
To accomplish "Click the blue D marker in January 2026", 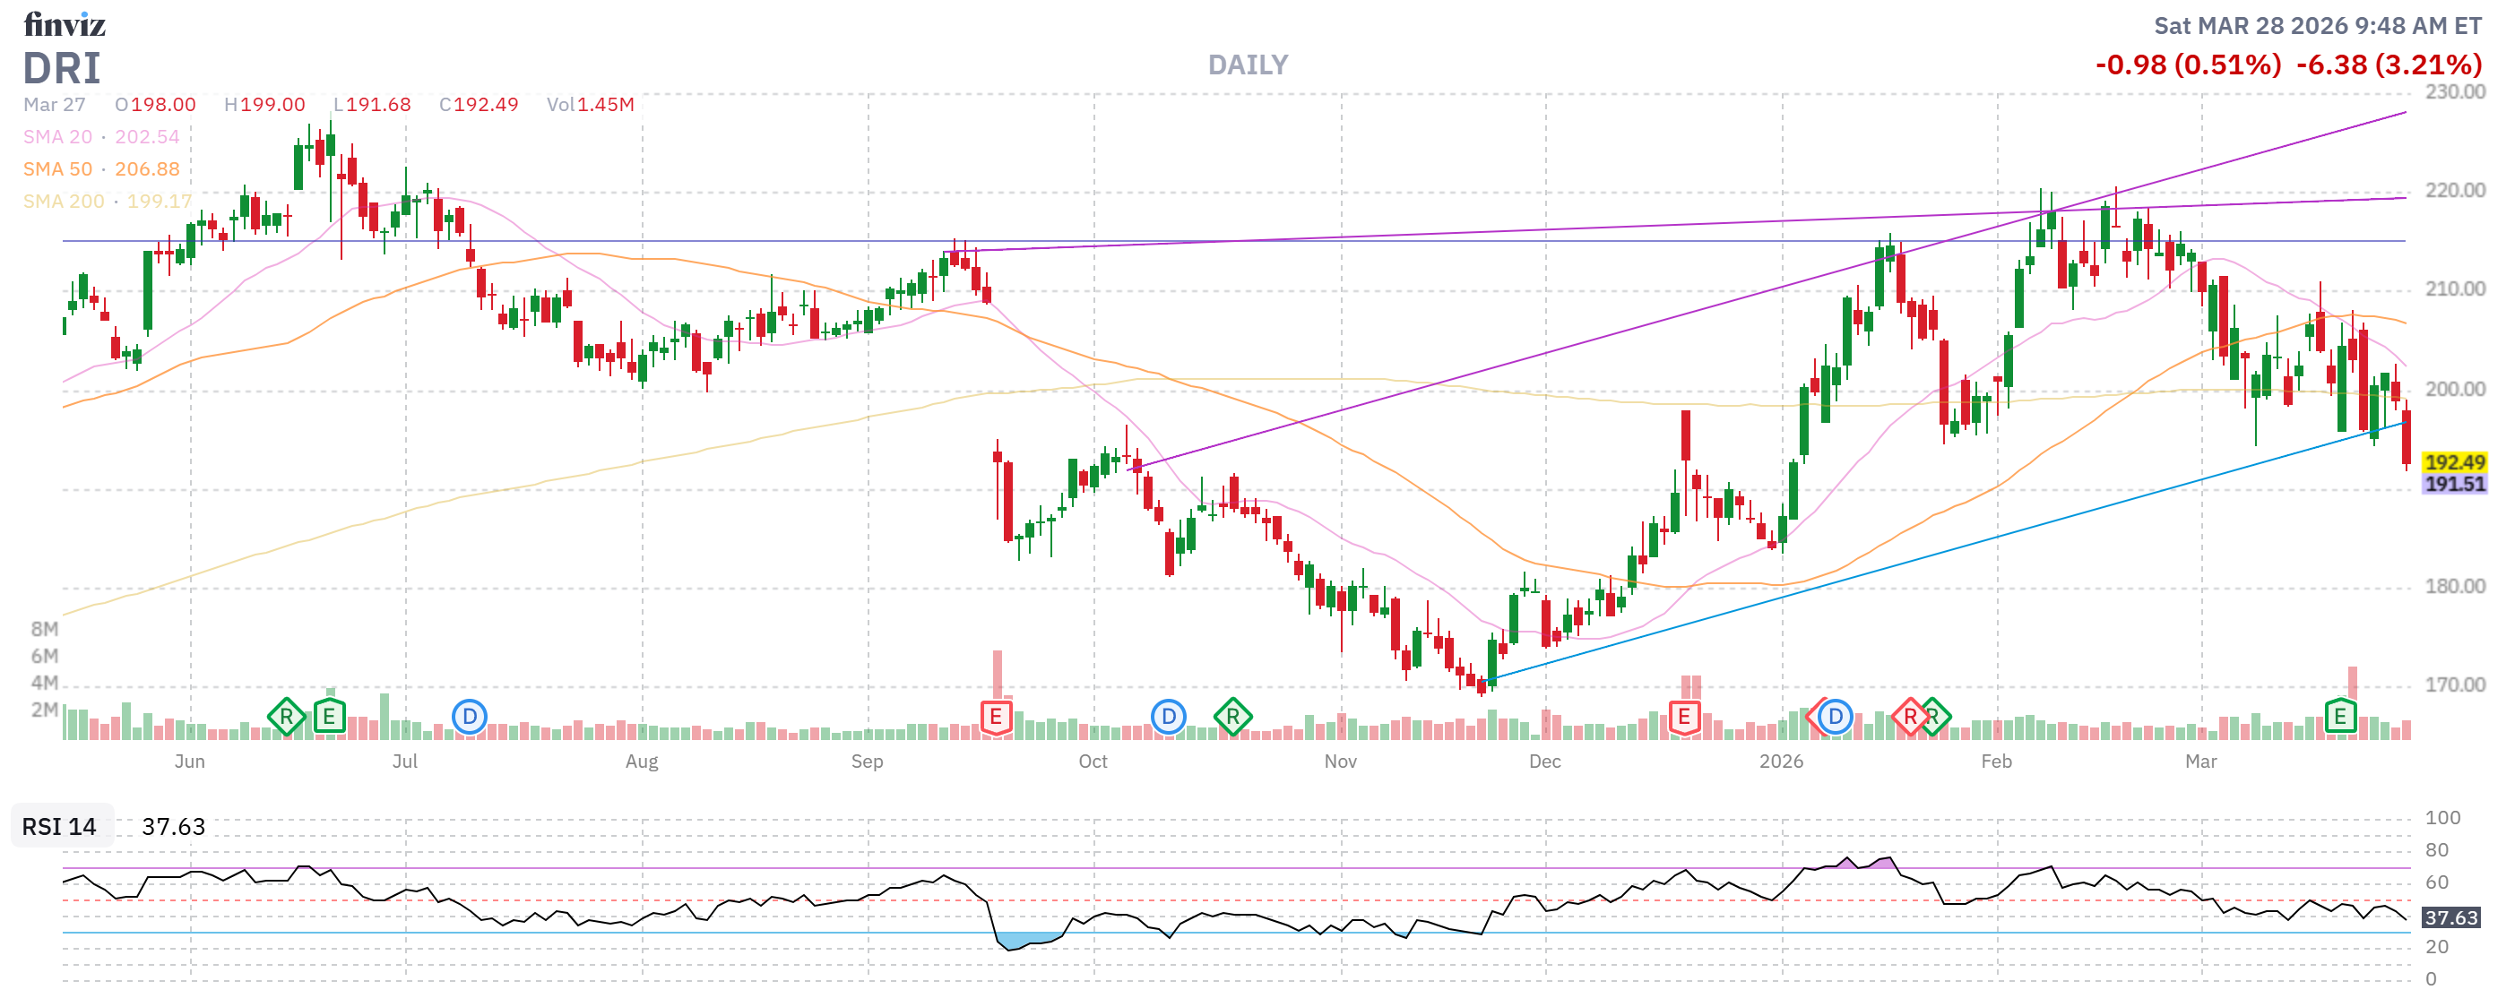I will (x=1835, y=718).
